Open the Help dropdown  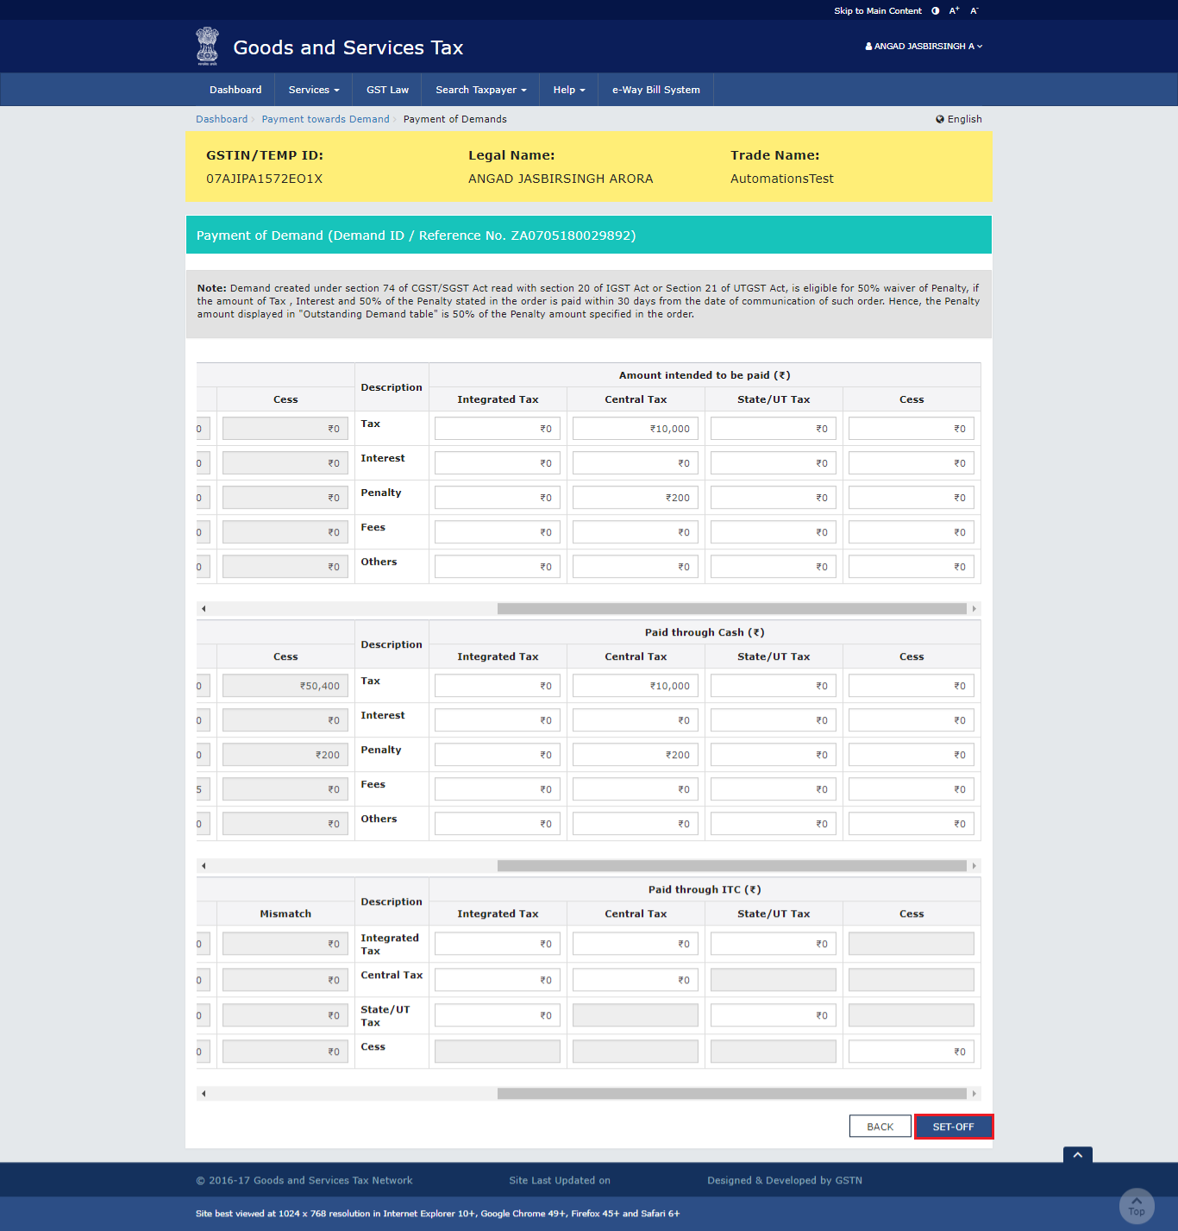568,89
